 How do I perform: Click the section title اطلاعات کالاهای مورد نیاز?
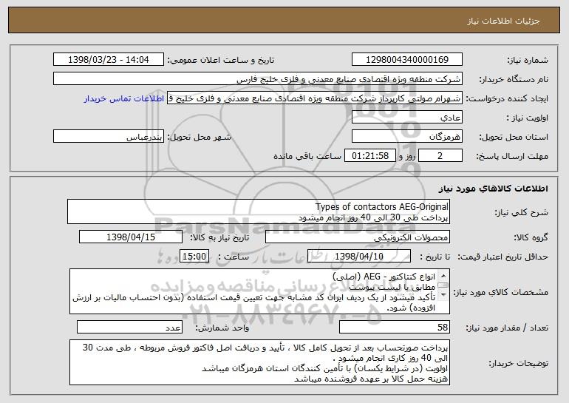pyautogui.click(x=493, y=188)
